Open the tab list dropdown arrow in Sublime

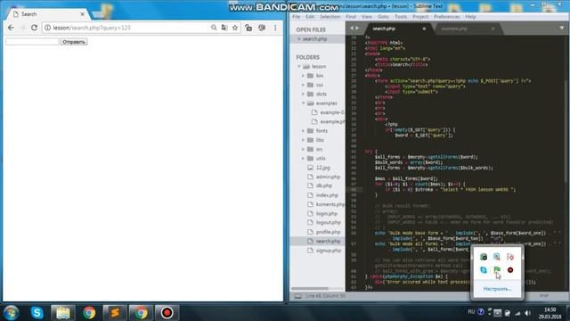click(x=562, y=28)
